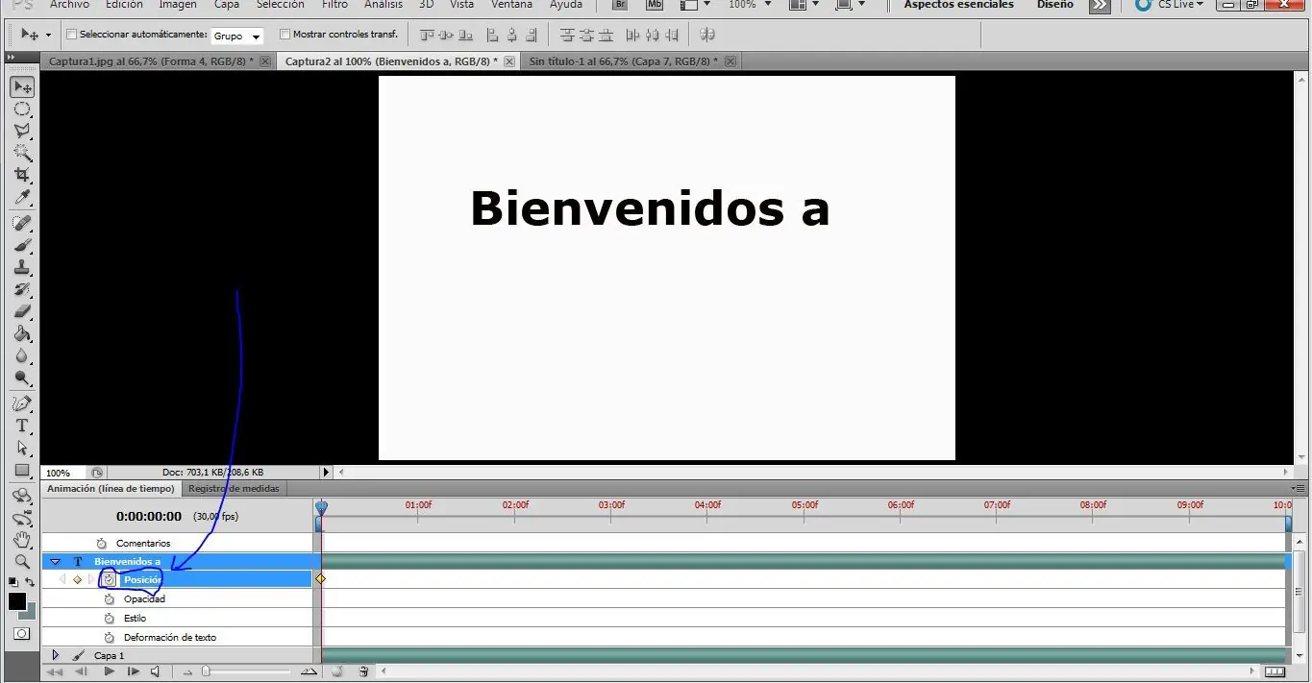Viewport: 1312px width, 683px height.
Task: Open CS Live services
Action: [1169, 5]
